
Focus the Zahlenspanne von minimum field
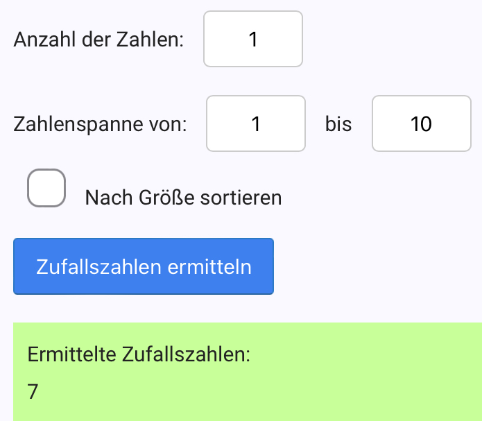click(256, 123)
